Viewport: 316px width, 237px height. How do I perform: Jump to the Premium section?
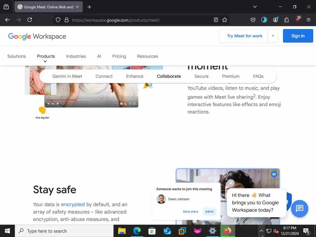(231, 77)
